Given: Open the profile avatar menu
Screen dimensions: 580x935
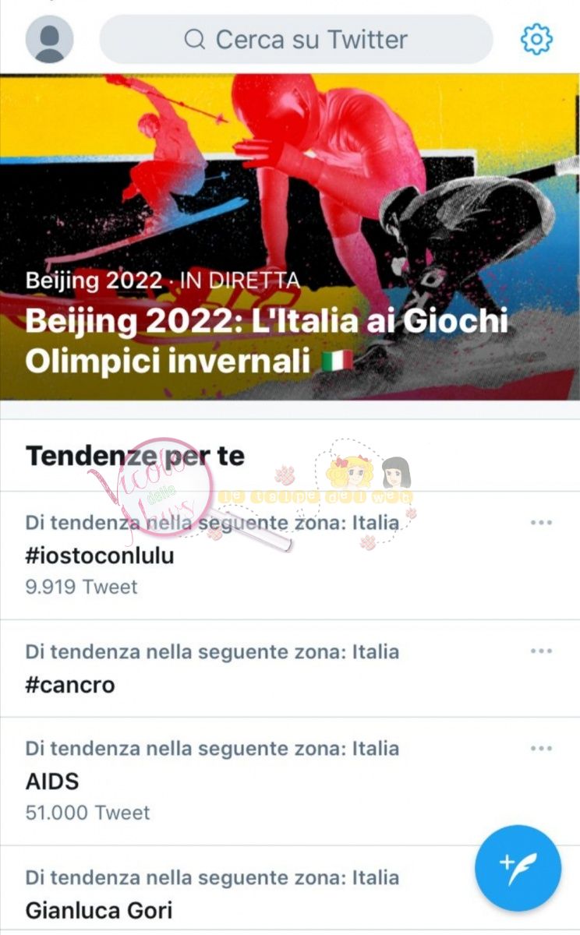Looking at the screenshot, I should click(x=50, y=39).
